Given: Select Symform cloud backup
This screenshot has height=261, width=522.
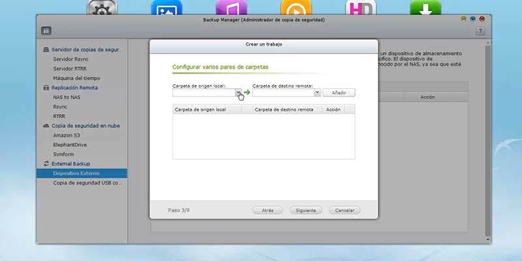Looking at the screenshot, I should point(63,155).
